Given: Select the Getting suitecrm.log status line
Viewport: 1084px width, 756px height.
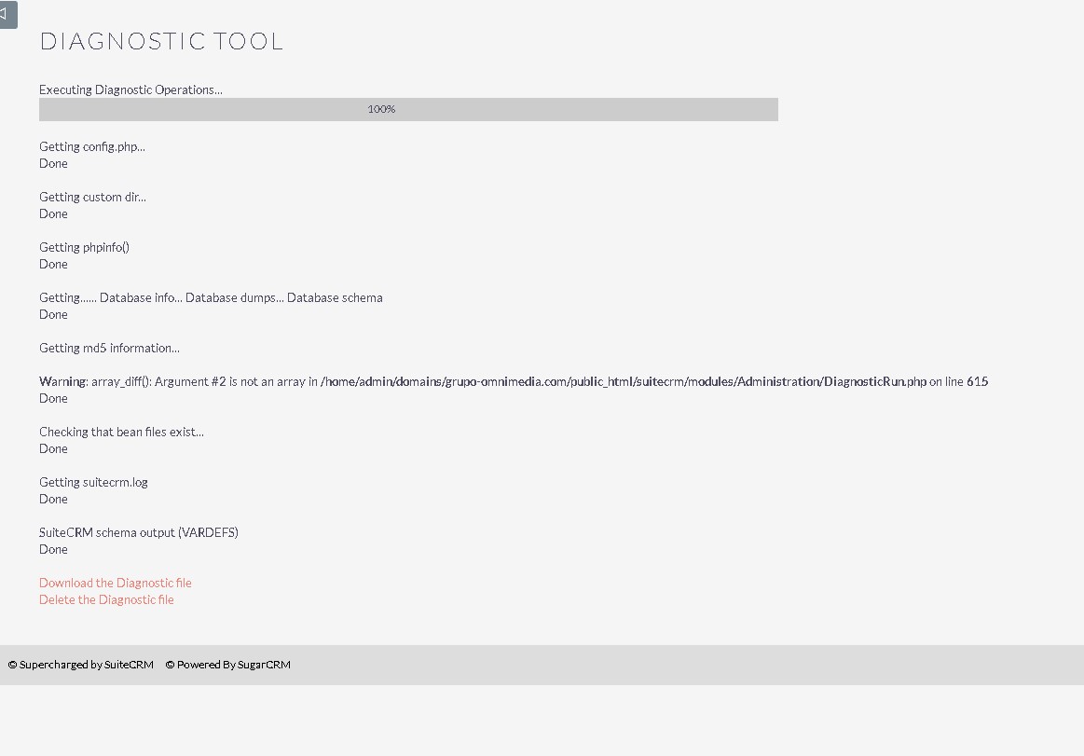Looking at the screenshot, I should pyautogui.click(x=93, y=482).
